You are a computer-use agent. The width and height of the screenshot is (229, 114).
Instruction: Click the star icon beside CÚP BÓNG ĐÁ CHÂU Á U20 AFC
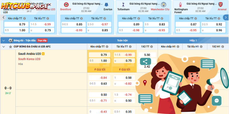11,46
